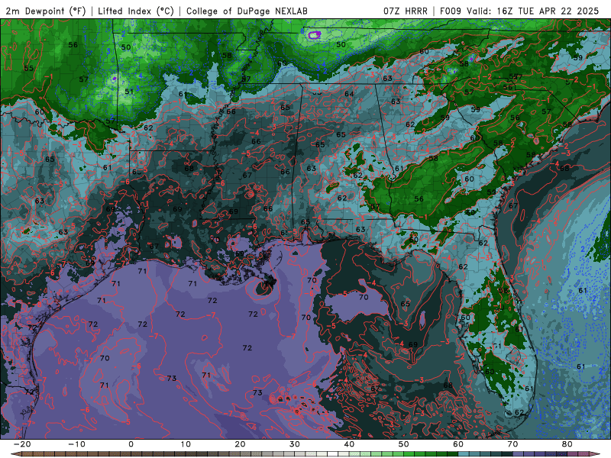Click the 20 tick label on the color scale
Image resolution: width=611 pixels, height=458 pixels.
coord(240,444)
